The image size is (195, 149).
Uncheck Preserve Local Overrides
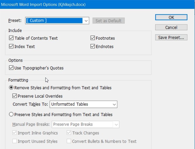click(15, 96)
